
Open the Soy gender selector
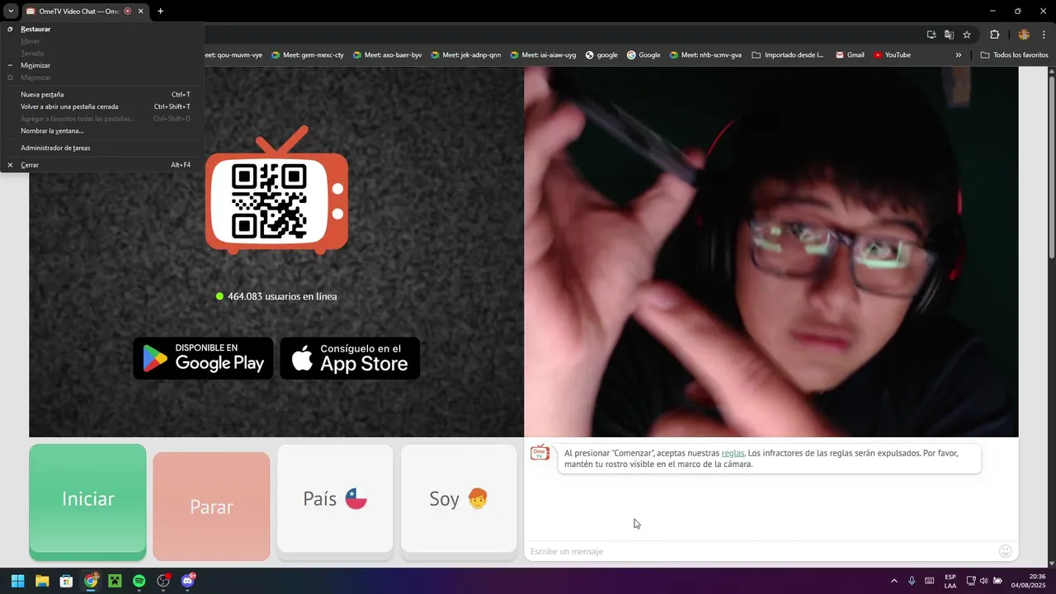[x=459, y=499]
